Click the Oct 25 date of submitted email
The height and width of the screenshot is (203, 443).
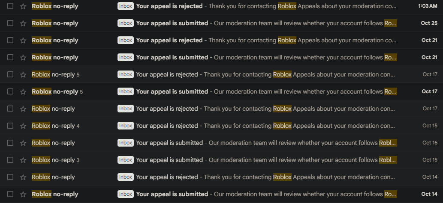tap(429, 24)
